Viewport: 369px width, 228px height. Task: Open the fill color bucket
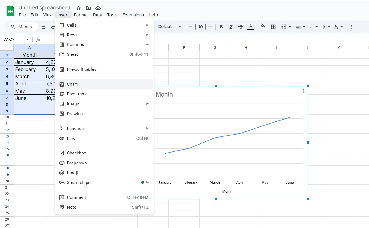click(x=263, y=27)
